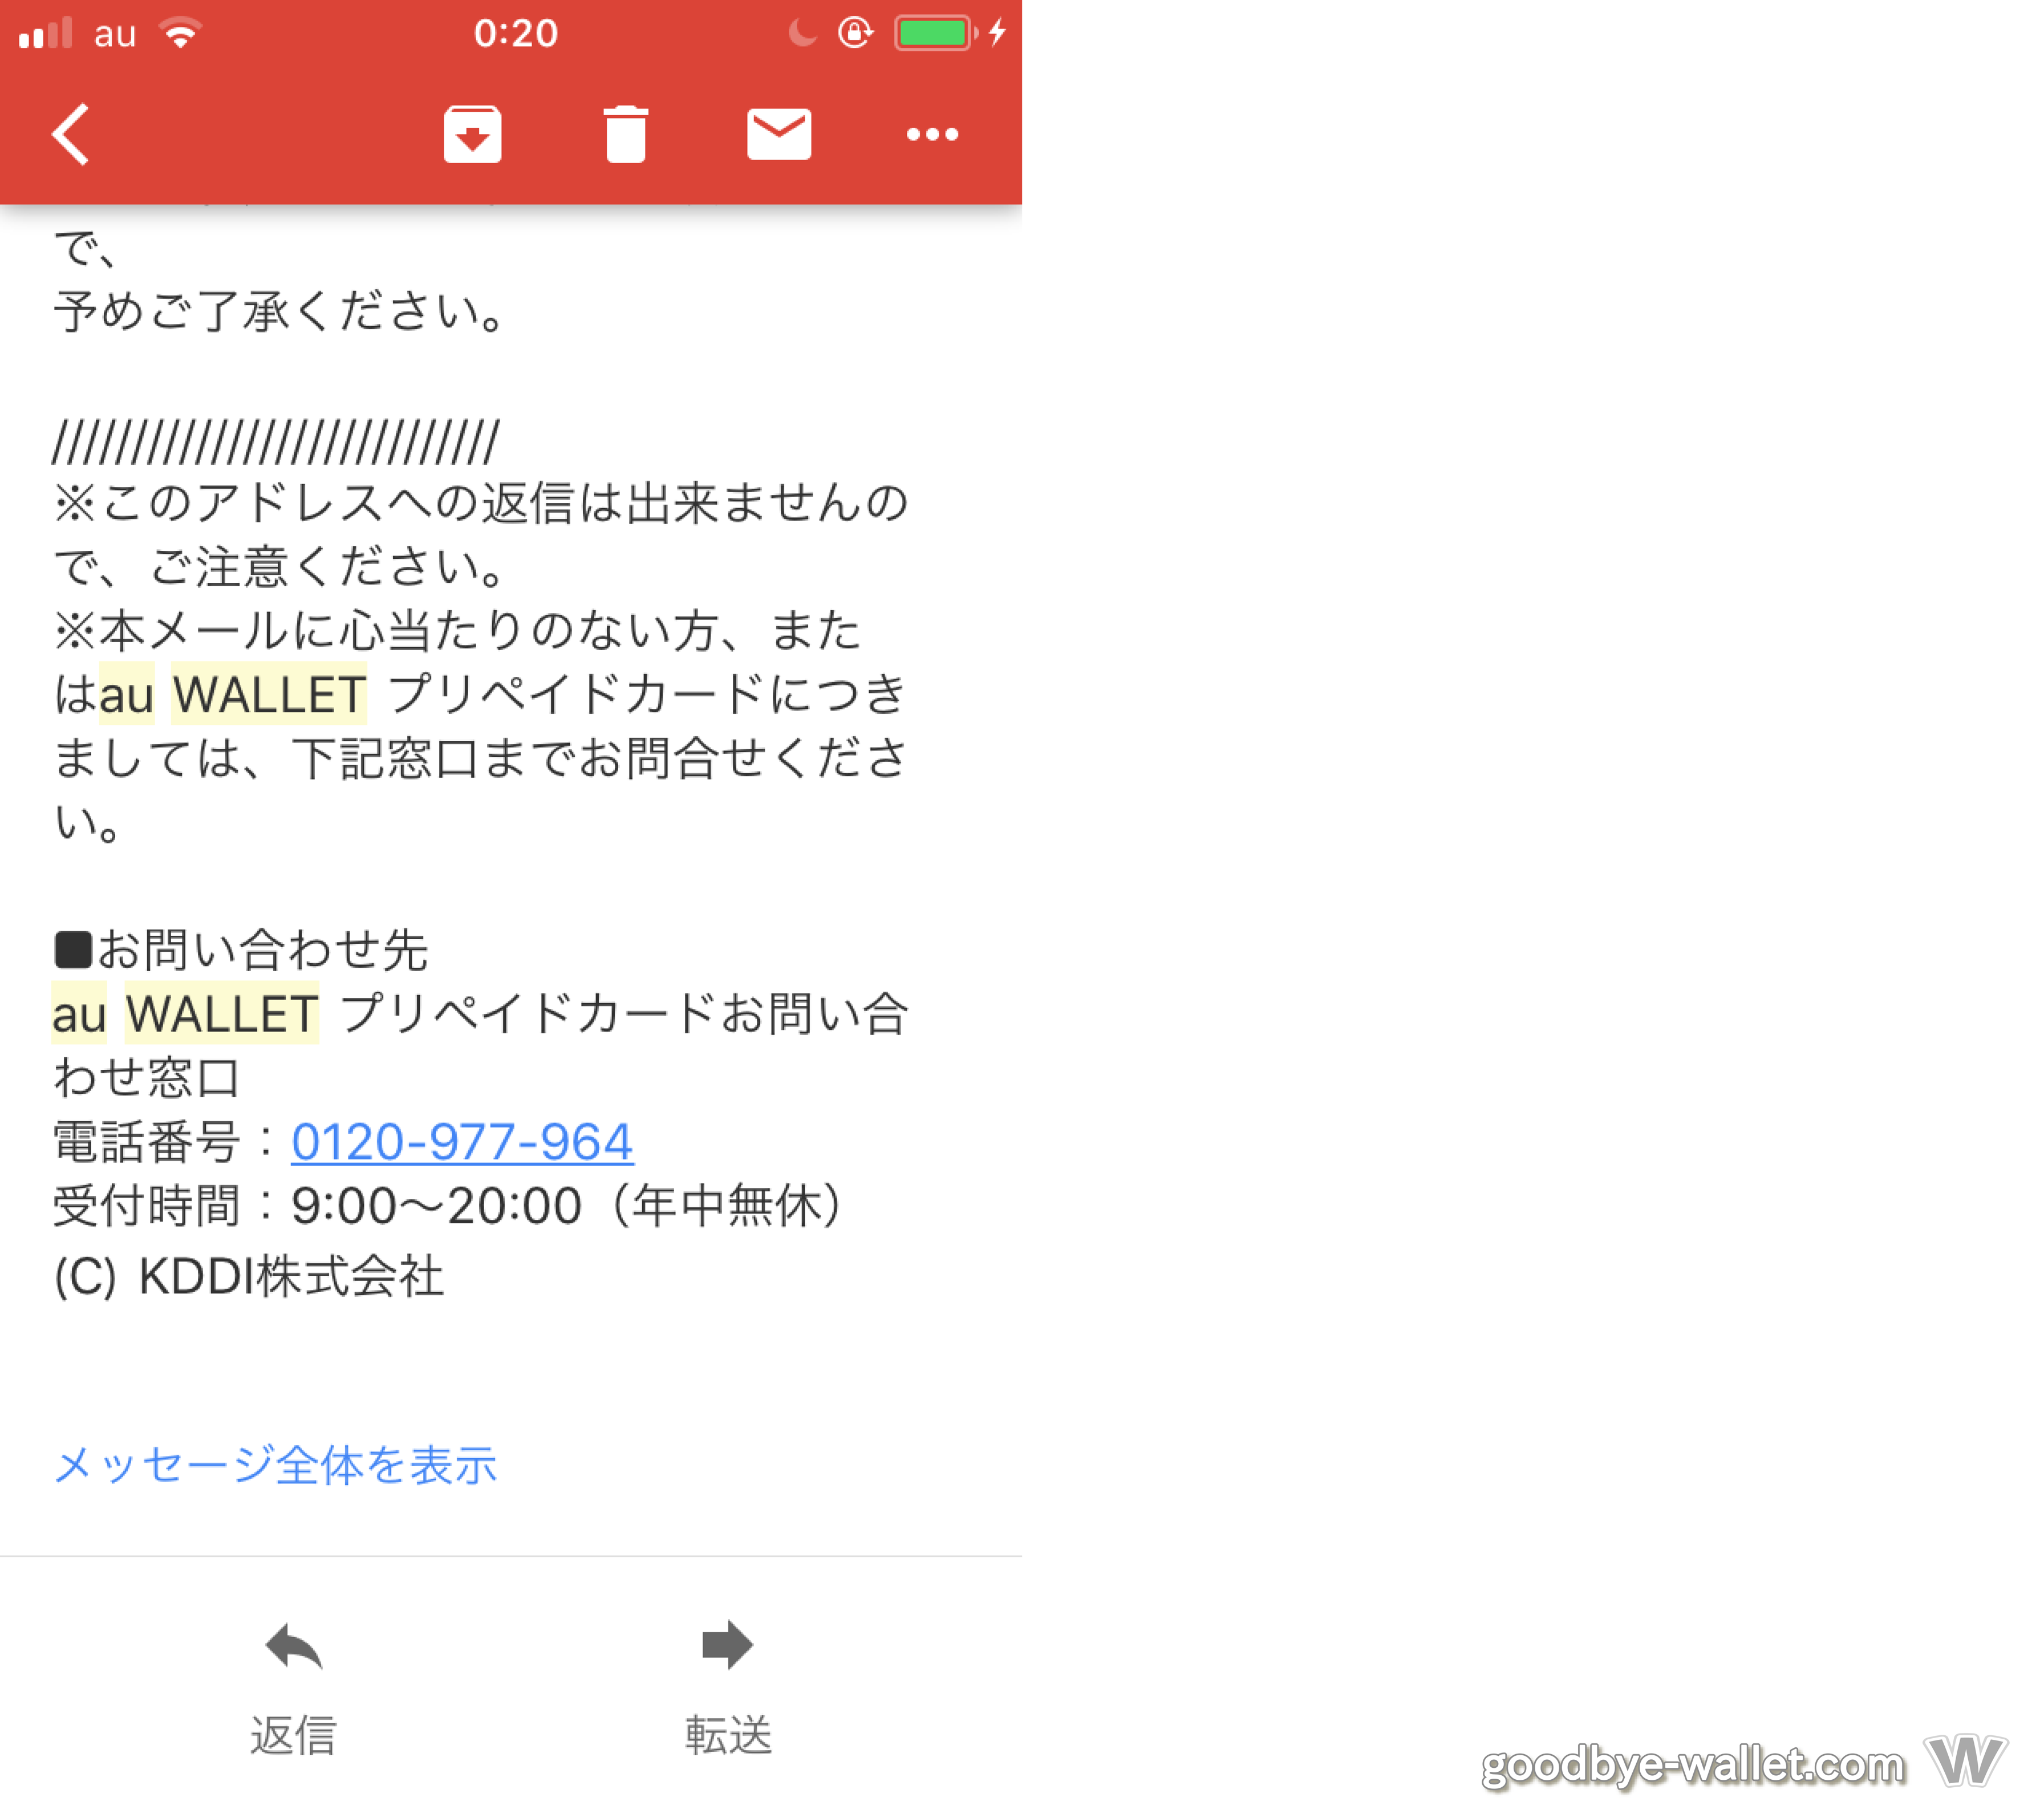Tap the goodbye-wallet.com watermark
Viewport: 2044px width, 1814px height.
pyautogui.click(x=1692, y=1766)
